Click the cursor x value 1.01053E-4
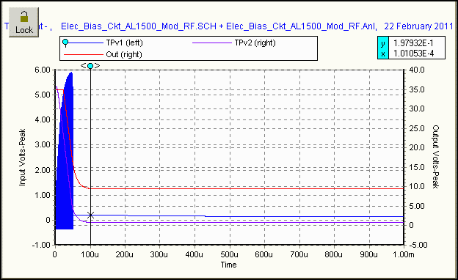Viewport: 458px width, 280px height. 414,54
